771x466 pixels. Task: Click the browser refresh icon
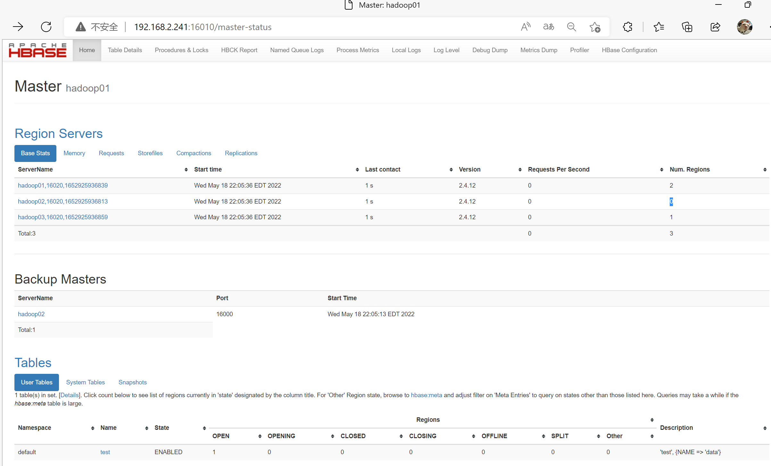click(x=46, y=27)
